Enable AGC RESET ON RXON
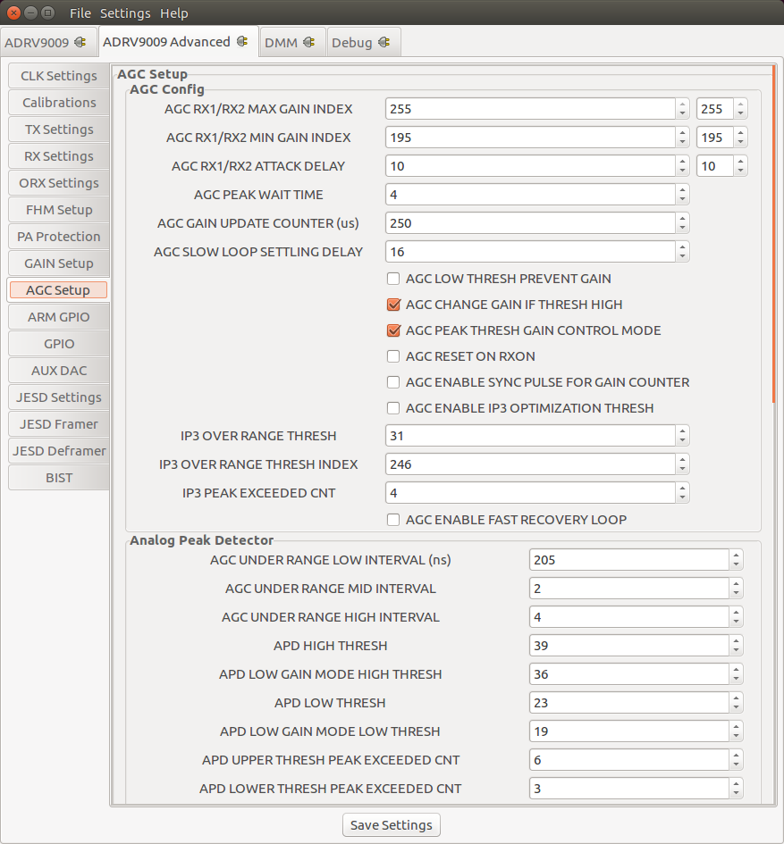784x844 pixels. (x=392, y=356)
